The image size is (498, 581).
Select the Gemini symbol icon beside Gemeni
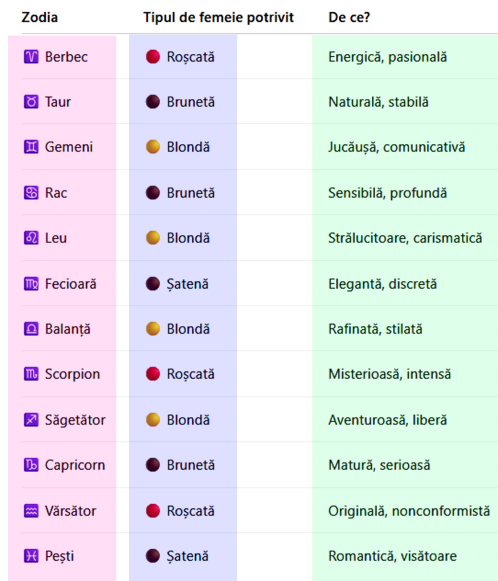click(31, 147)
